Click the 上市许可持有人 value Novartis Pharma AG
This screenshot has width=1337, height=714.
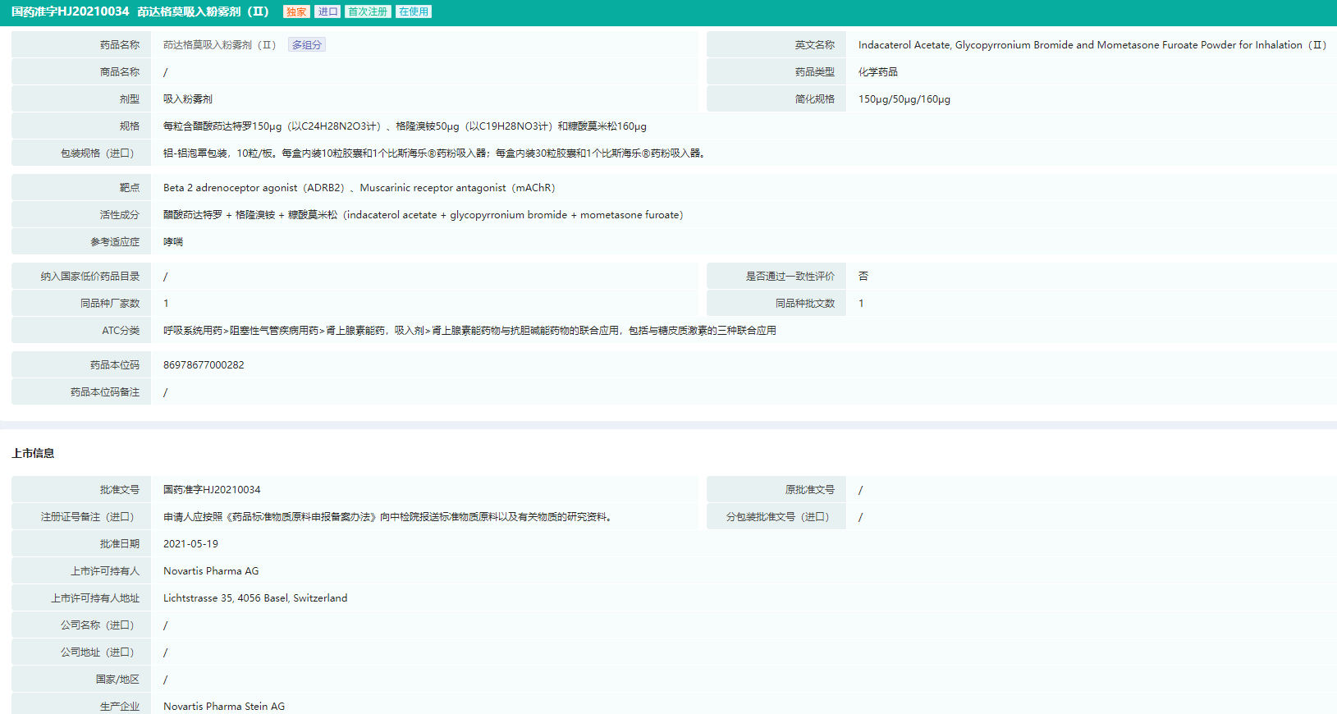tap(211, 571)
